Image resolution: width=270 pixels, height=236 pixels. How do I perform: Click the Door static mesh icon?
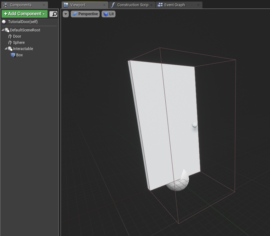(x=10, y=36)
